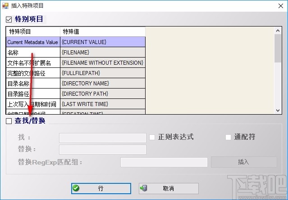Click the {LAST WRITE TIME} cell

pos(103,104)
